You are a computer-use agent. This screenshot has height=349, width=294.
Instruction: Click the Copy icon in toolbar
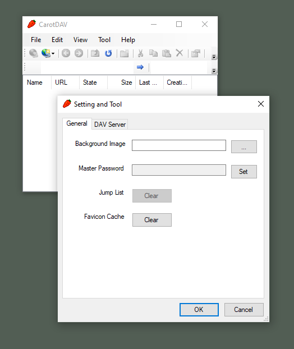tap(153, 53)
